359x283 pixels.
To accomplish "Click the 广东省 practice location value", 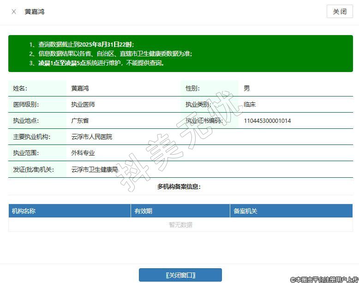I will [80, 121].
